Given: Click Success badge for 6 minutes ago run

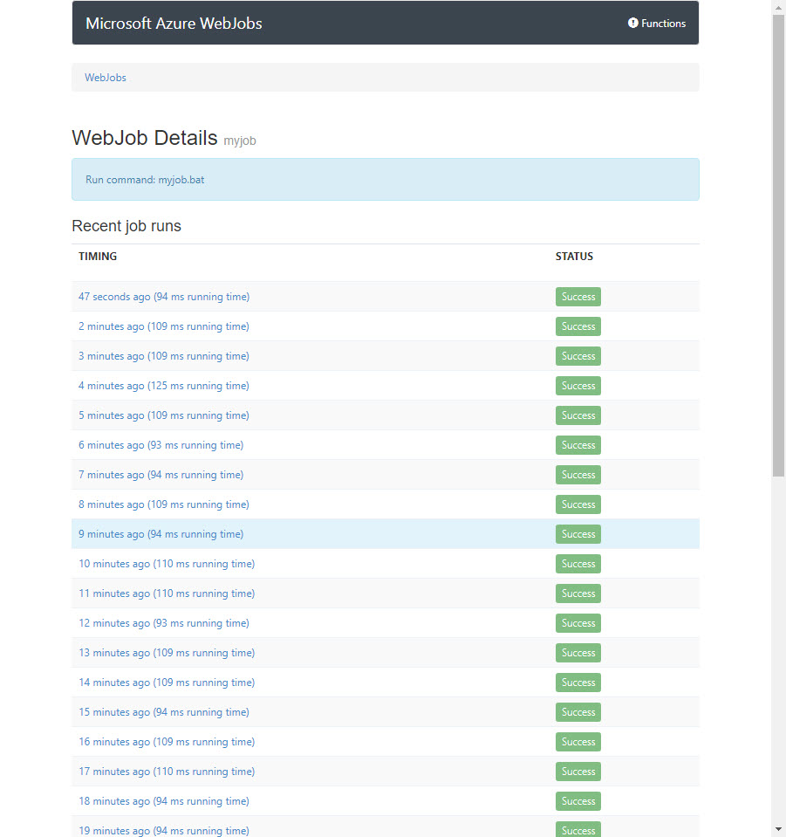Looking at the screenshot, I should [578, 445].
